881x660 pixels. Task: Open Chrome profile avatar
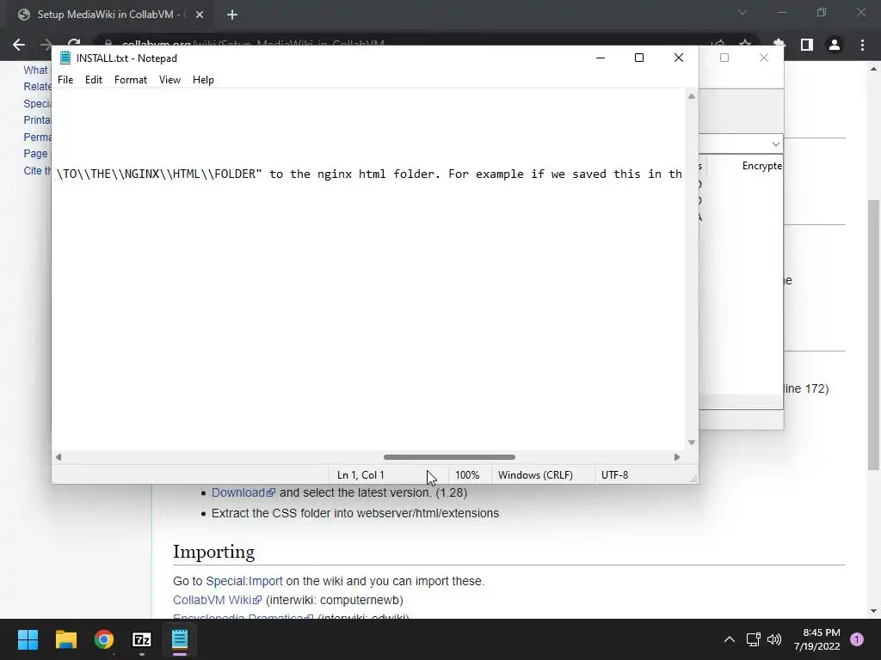(x=835, y=45)
